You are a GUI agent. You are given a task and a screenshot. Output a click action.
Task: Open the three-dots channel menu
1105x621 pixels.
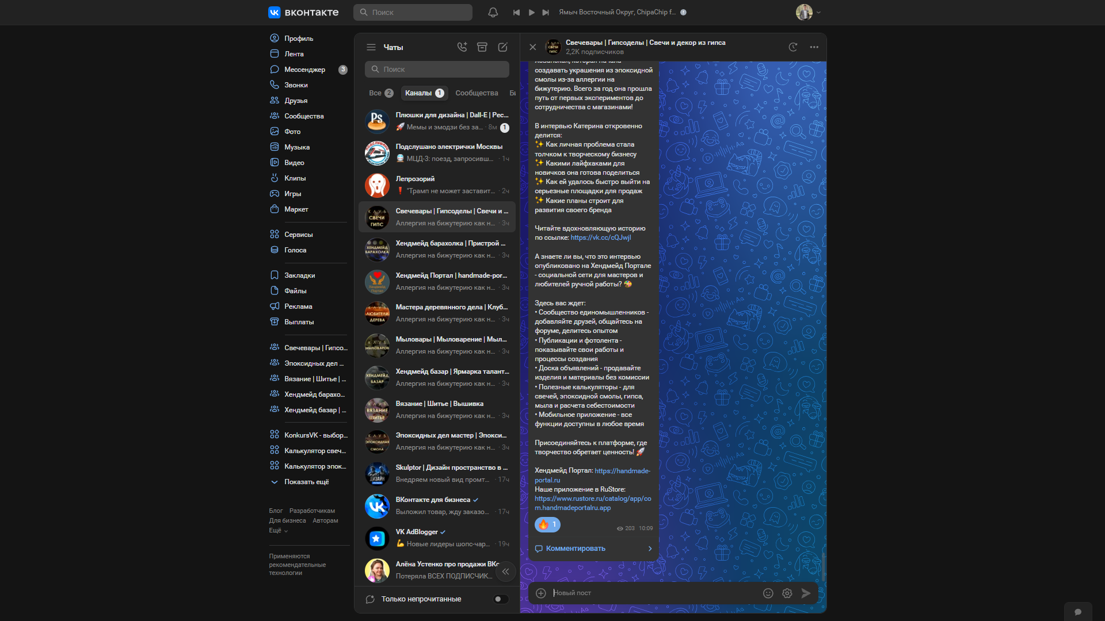(x=814, y=47)
